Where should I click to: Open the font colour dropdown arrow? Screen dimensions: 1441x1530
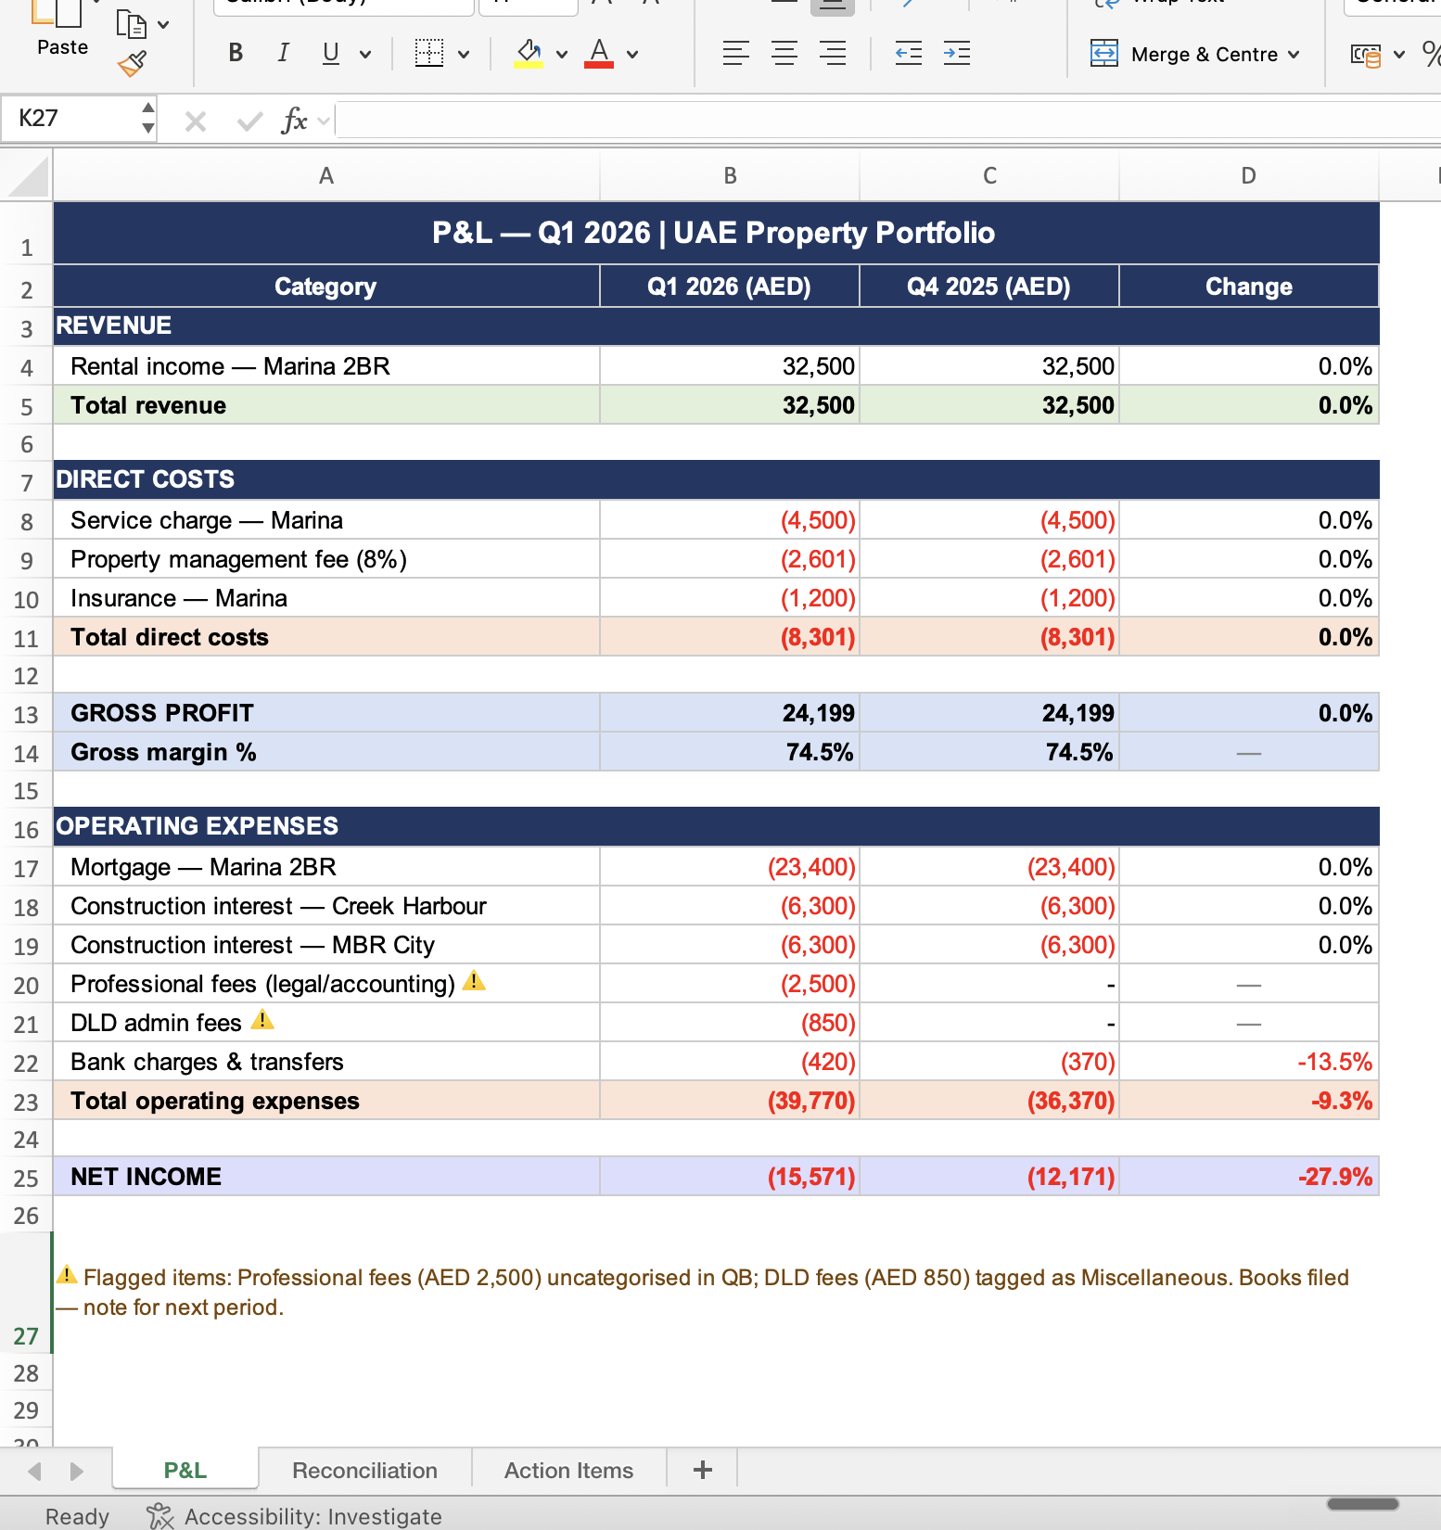(632, 55)
